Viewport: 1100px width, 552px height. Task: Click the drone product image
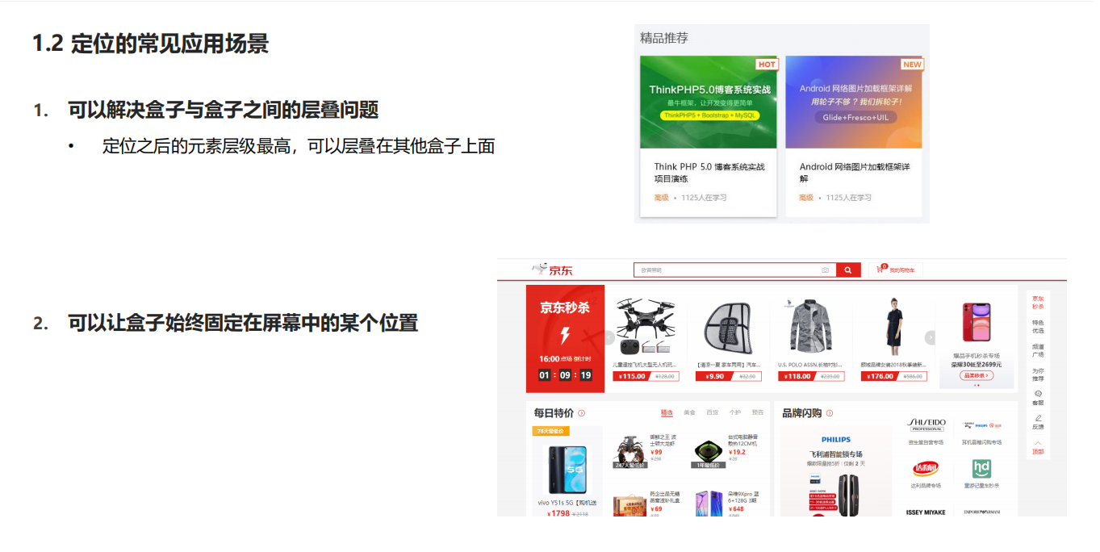click(646, 327)
